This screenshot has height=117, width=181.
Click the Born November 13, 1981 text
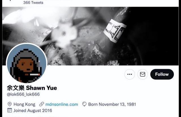click(x=112, y=104)
